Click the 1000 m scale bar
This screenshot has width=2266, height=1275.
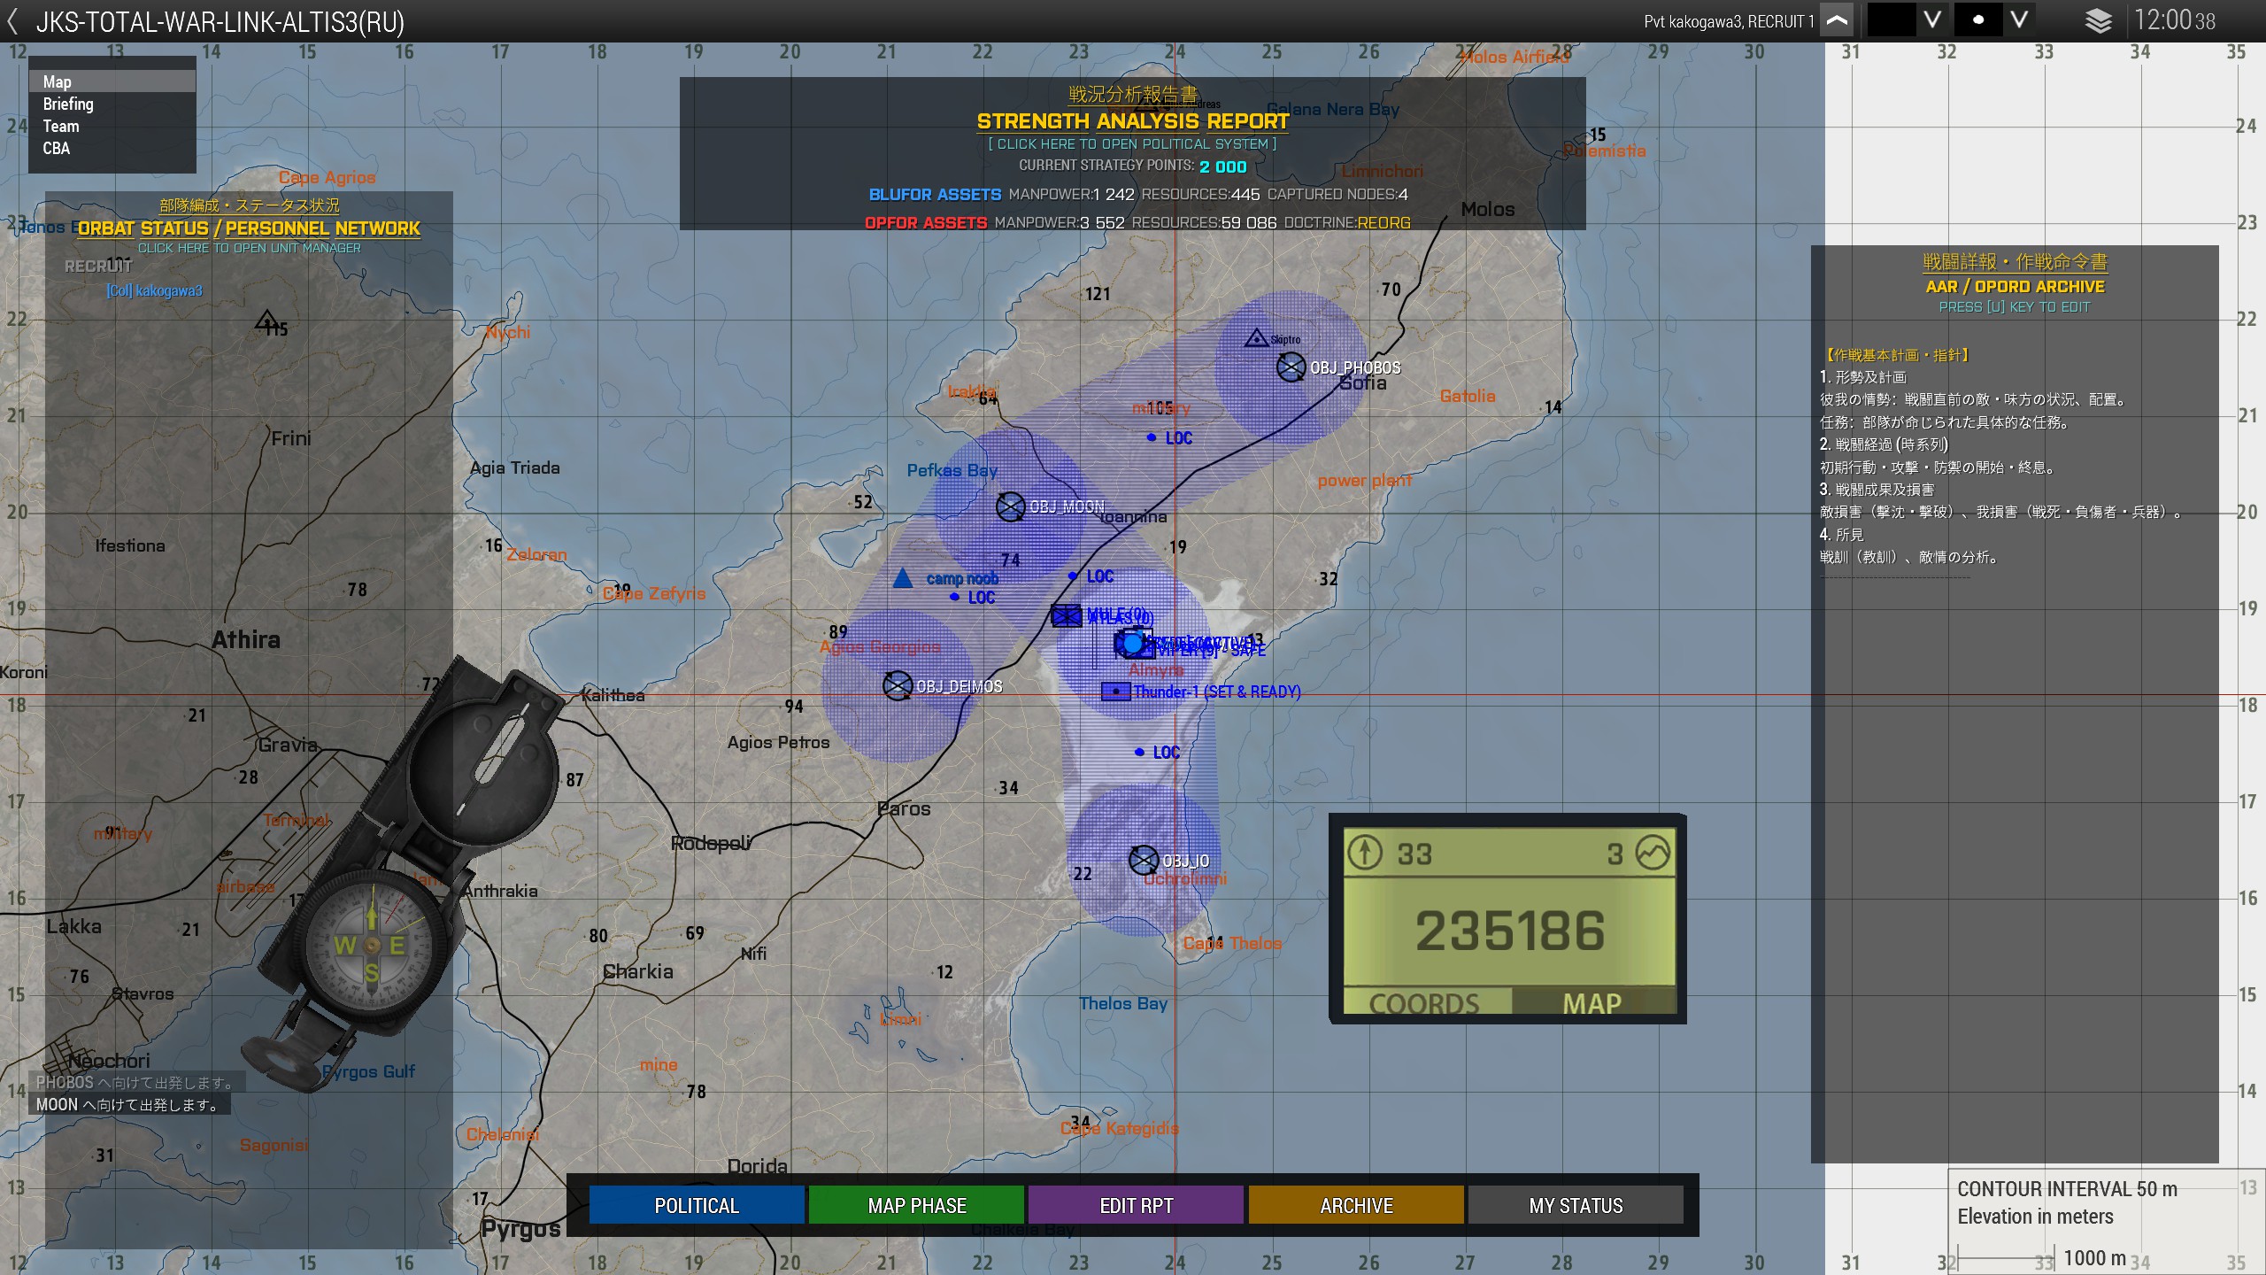tap(2006, 1258)
